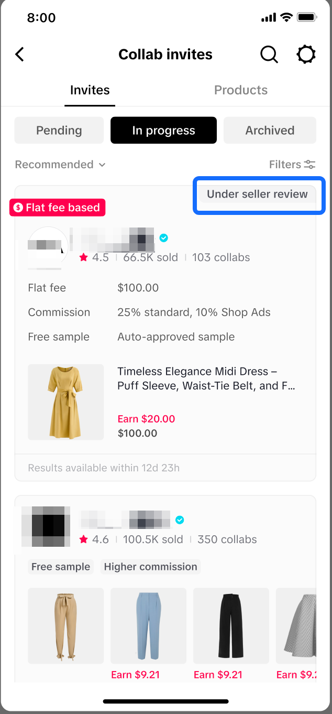This screenshot has height=714, width=332.
Task: Tap the first seller's profile avatar
Action: point(48,248)
